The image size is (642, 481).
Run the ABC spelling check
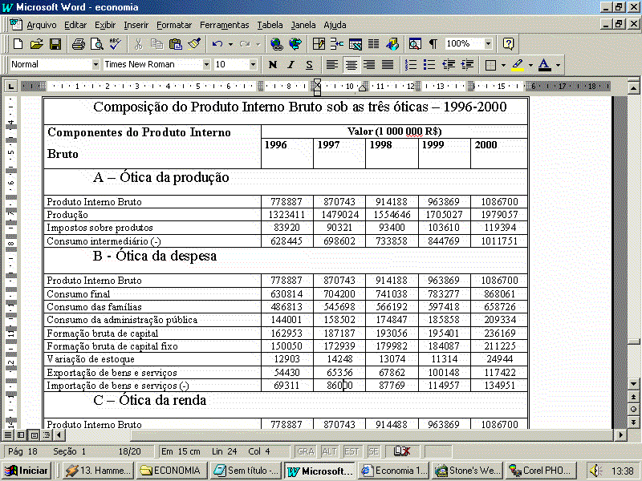coord(115,44)
